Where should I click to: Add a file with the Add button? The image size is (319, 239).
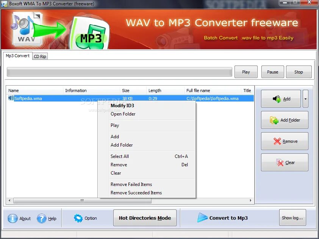click(281, 98)
